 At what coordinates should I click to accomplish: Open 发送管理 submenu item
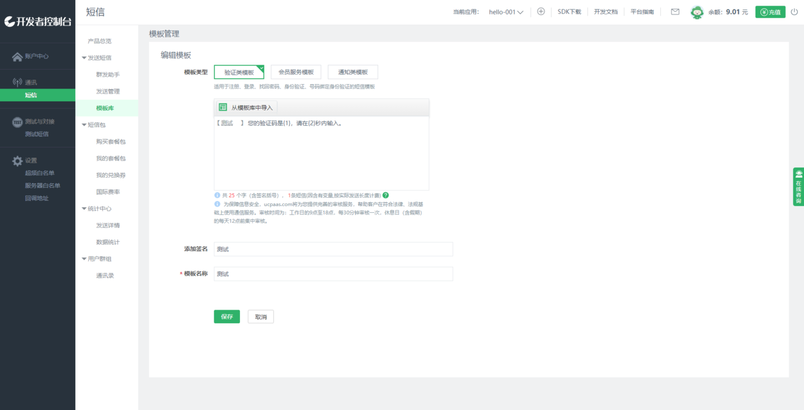[107, 92]
